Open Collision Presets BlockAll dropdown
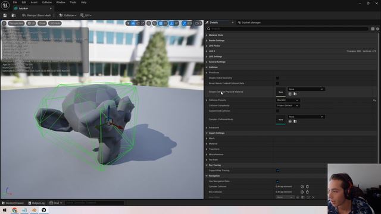381x214 pixels. coord(288,100)
